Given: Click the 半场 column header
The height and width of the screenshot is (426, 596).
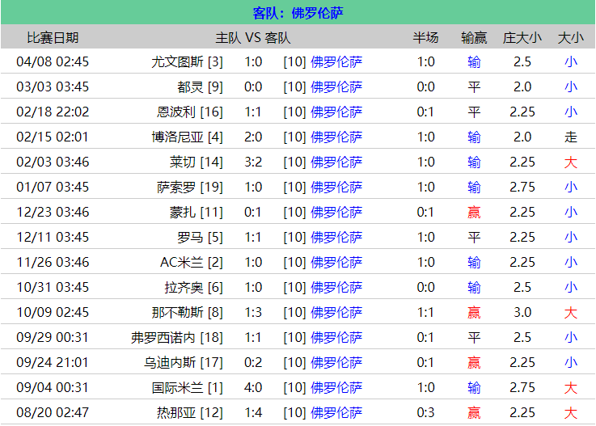Looking at the screenshot, I should (x=425, y=38).
